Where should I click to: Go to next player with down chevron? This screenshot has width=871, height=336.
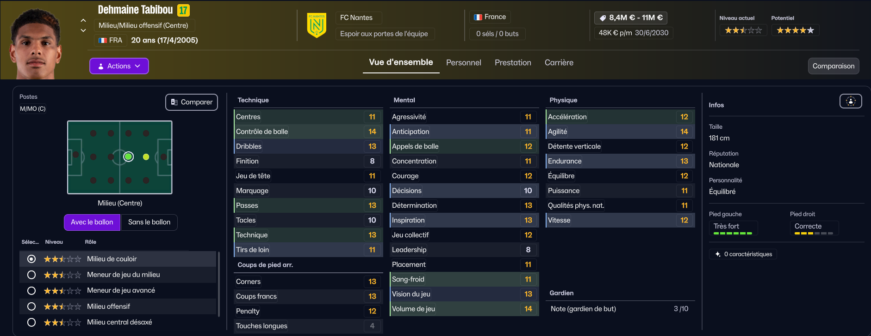point(83,30)
